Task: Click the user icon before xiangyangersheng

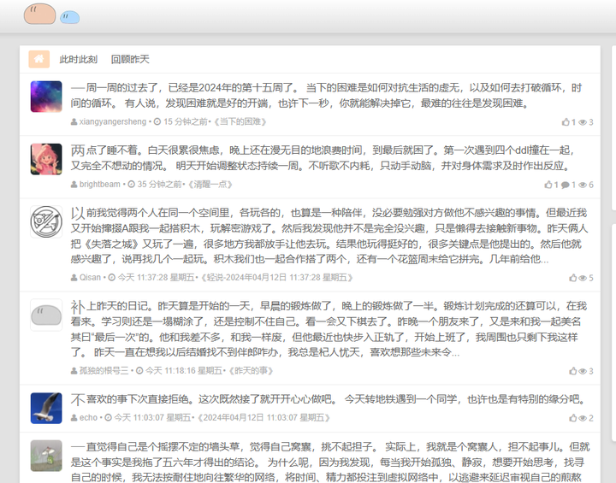Action: click(x=74, y=122)
